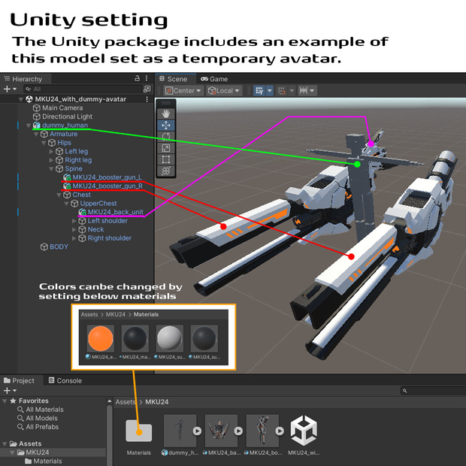Toggle grid snapping icon in toolbar
Viewport: 466px width, 466px height.
(281, 91)
